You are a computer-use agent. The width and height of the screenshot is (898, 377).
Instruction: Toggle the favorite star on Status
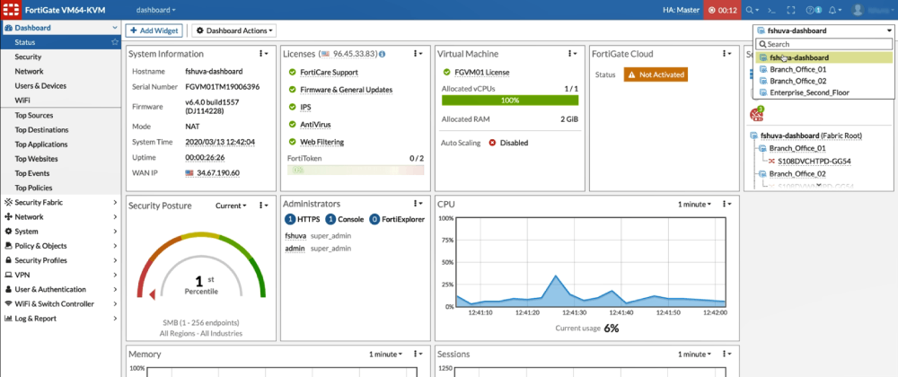pos(114,42)
